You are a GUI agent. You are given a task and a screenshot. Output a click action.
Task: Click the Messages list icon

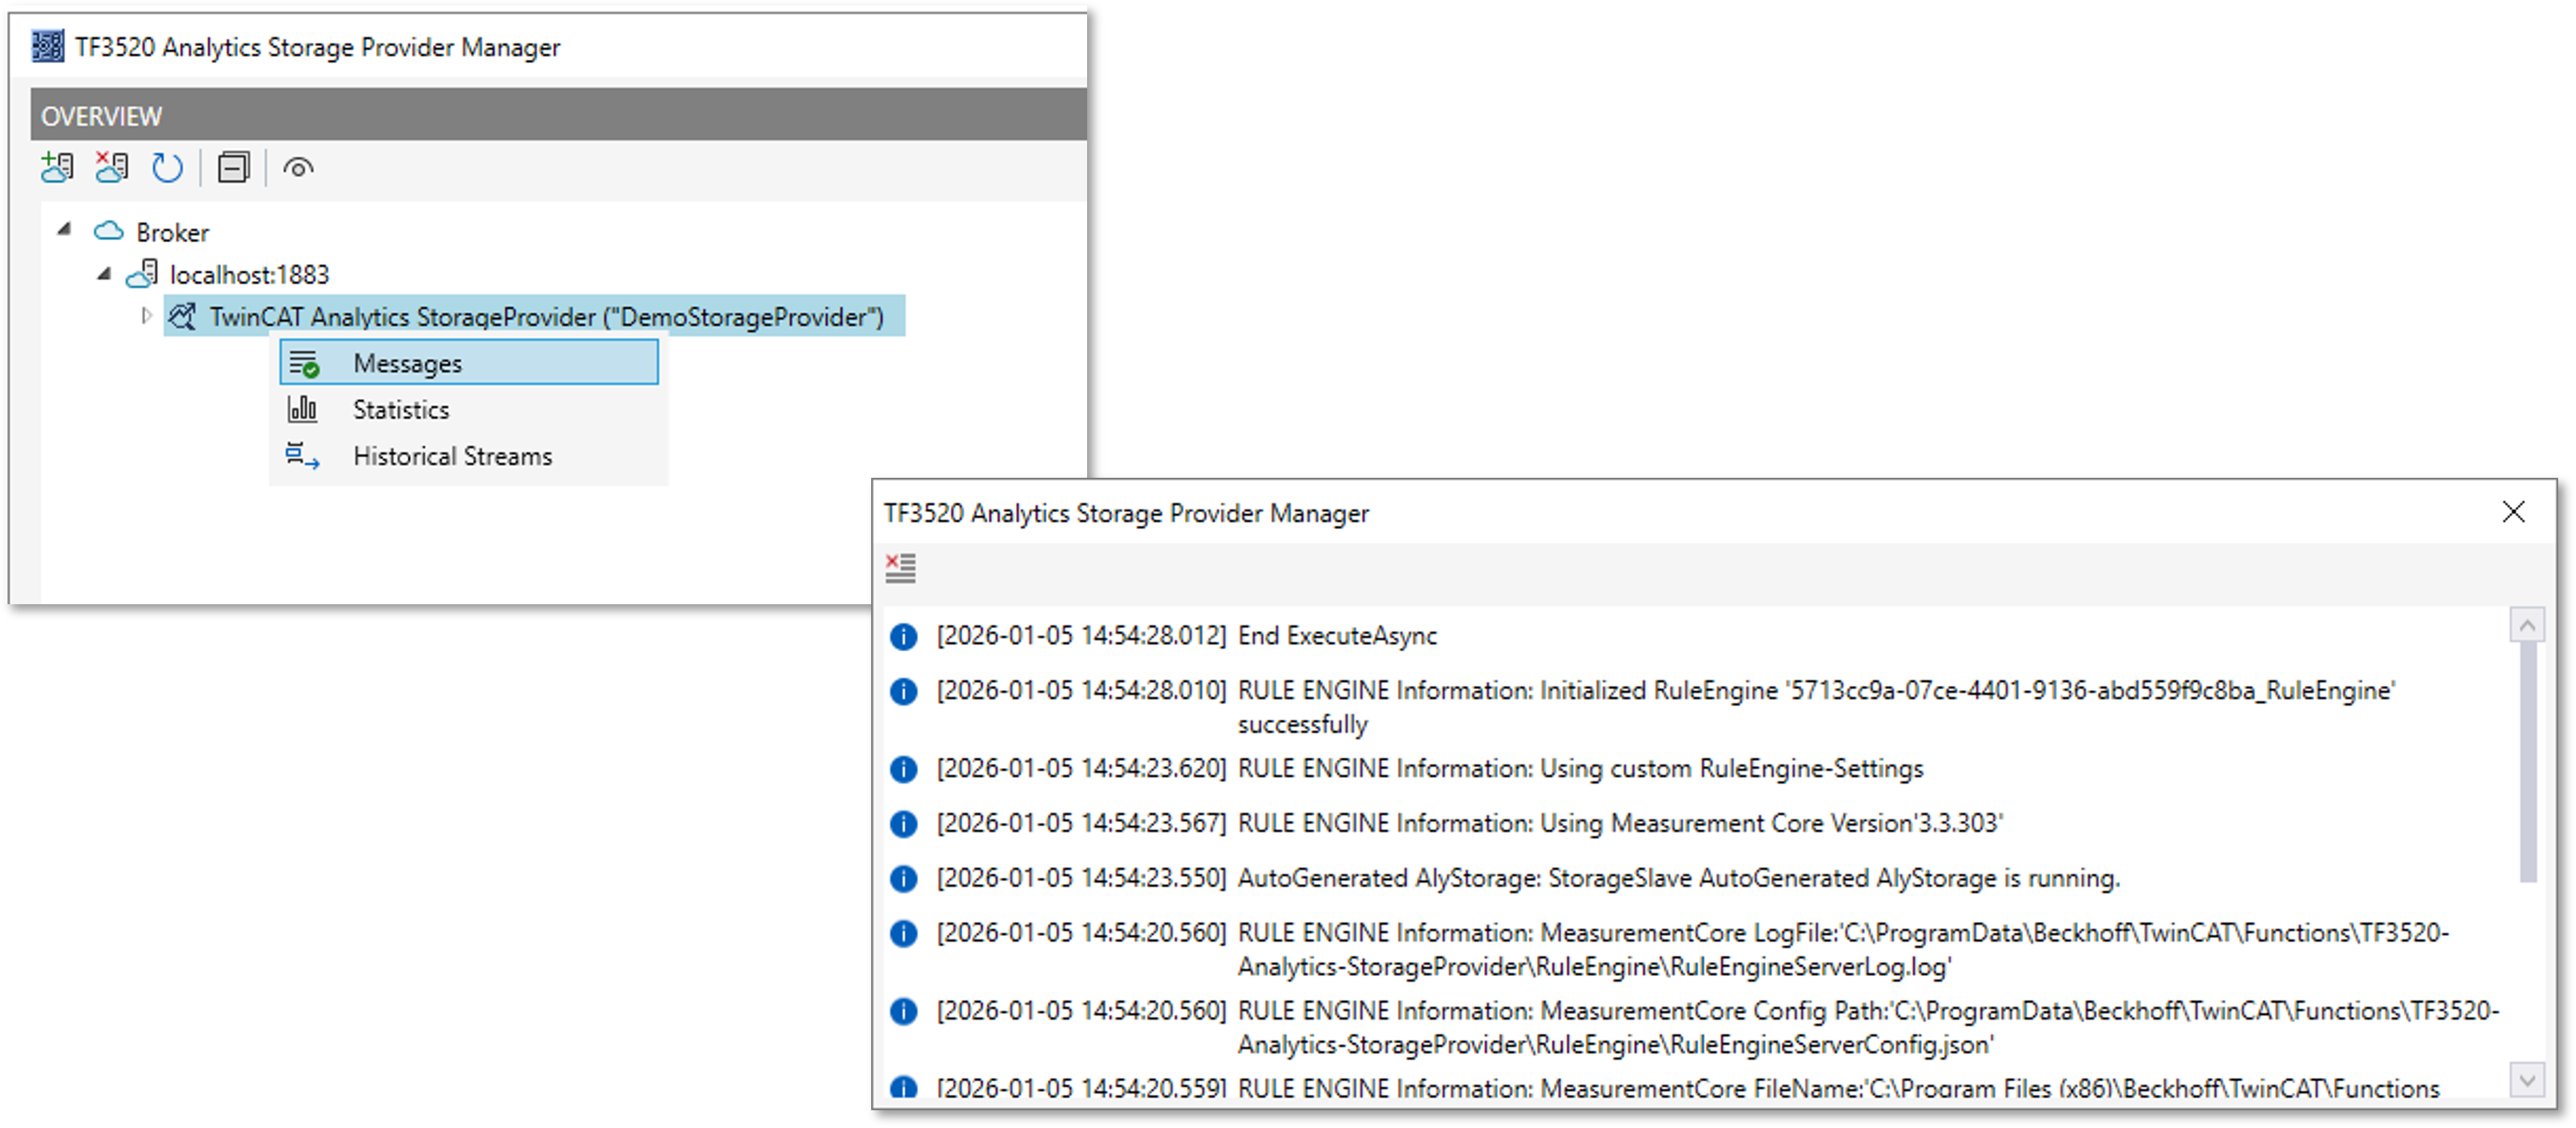click(304, 364)
